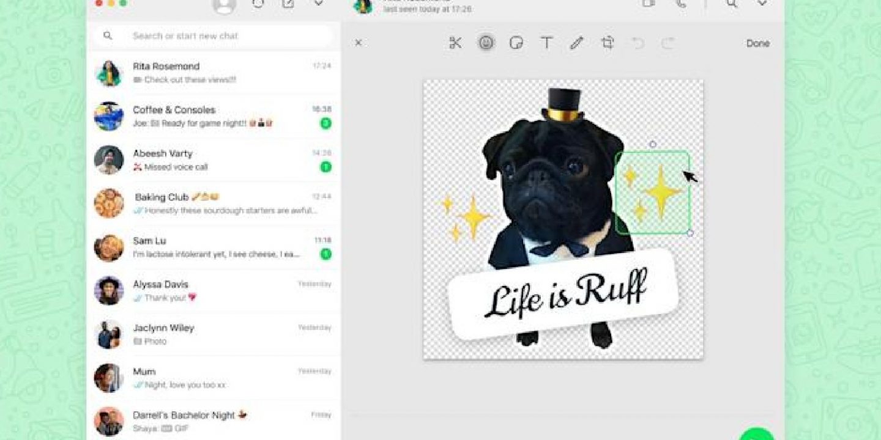Click Done to finish the sticker

(757, 43)
